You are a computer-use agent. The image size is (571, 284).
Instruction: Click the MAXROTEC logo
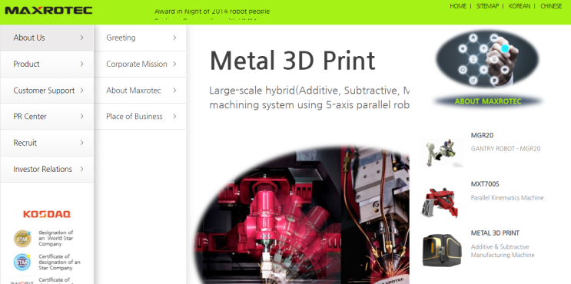point(48,10)
